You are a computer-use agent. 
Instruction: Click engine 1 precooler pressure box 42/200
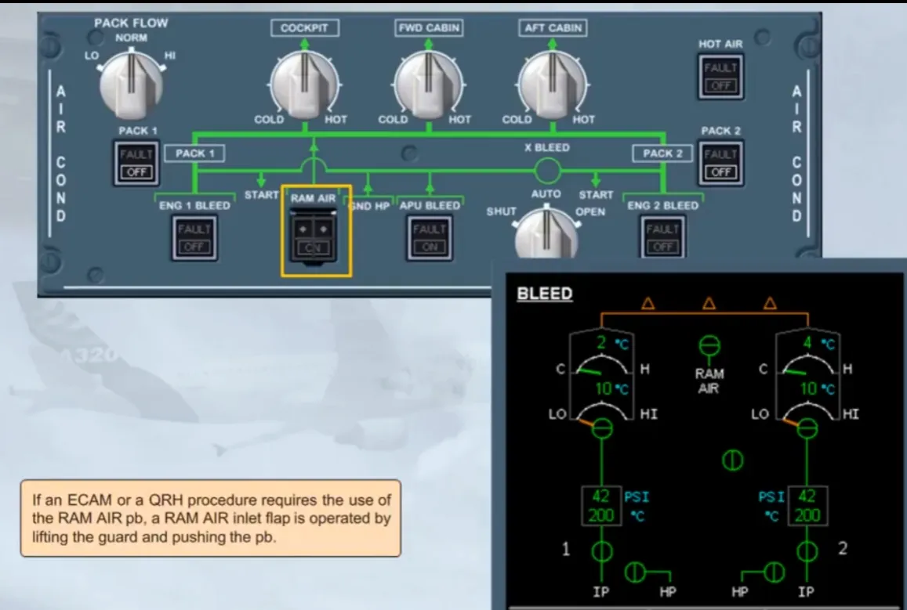[x=601, y=505]
